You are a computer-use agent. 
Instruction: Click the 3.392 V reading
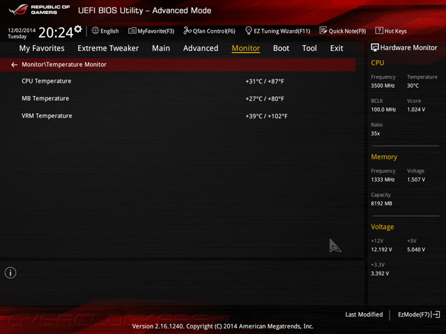tap(380, 273)
